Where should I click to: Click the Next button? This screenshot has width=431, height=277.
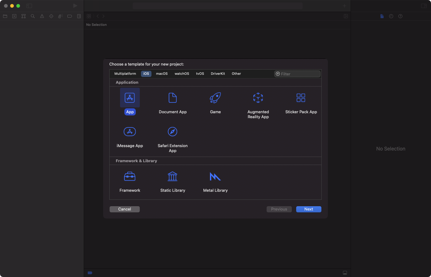tap(309, 209)
